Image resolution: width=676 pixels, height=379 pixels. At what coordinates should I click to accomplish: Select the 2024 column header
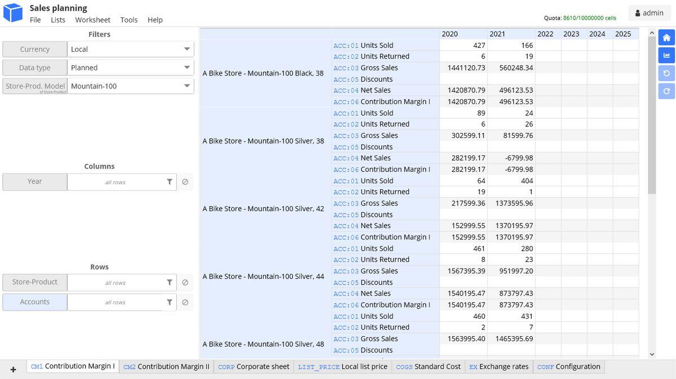tap(600, 34)
